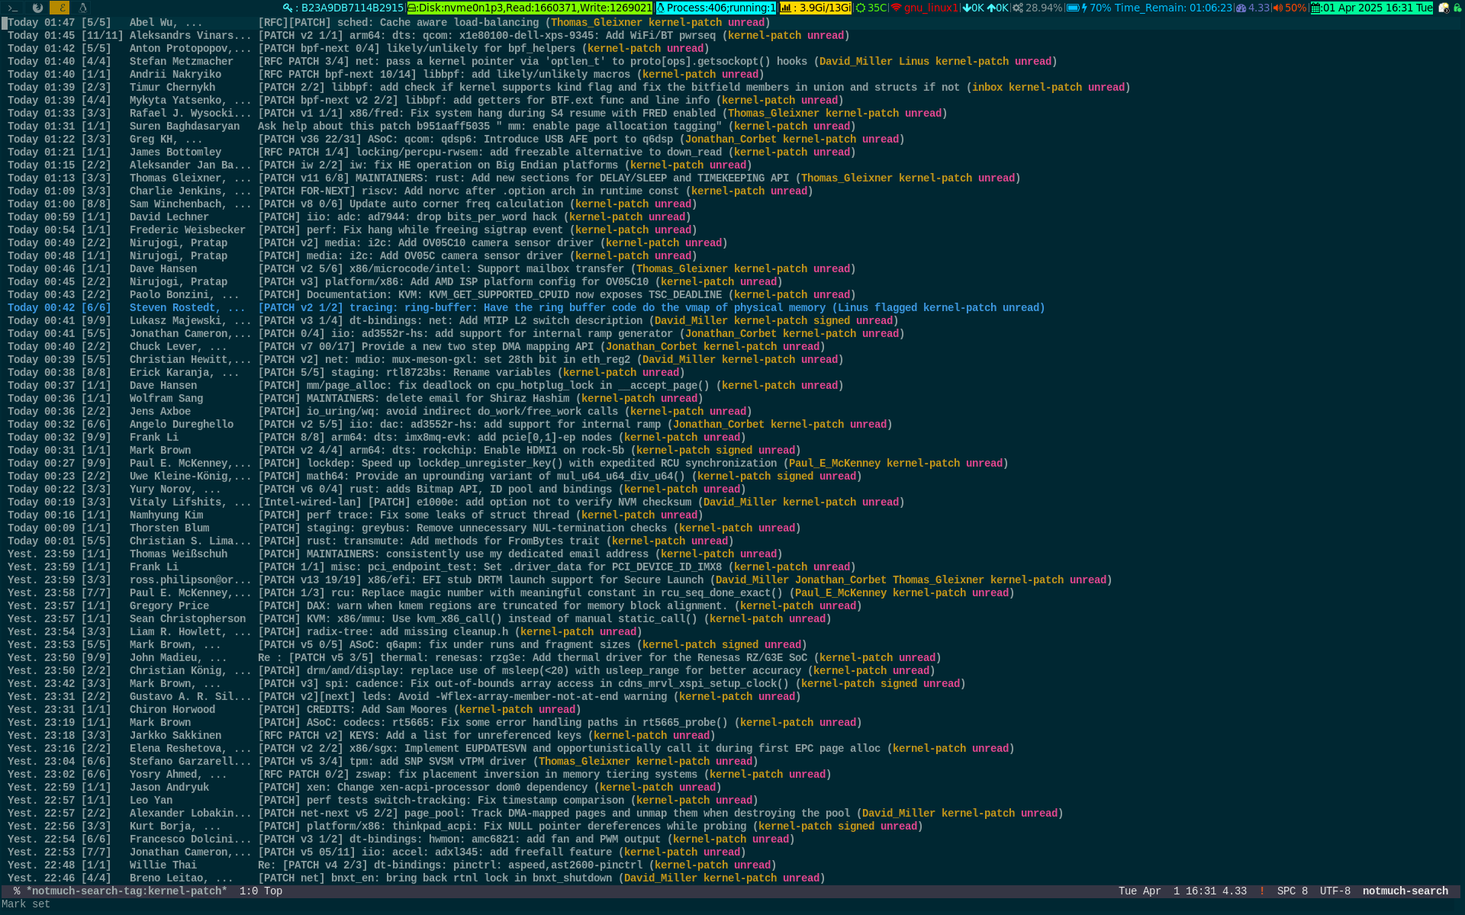Screen dimensions: 1465x915
Task: Open the terminal workspace icon
Action: (13, 8)
